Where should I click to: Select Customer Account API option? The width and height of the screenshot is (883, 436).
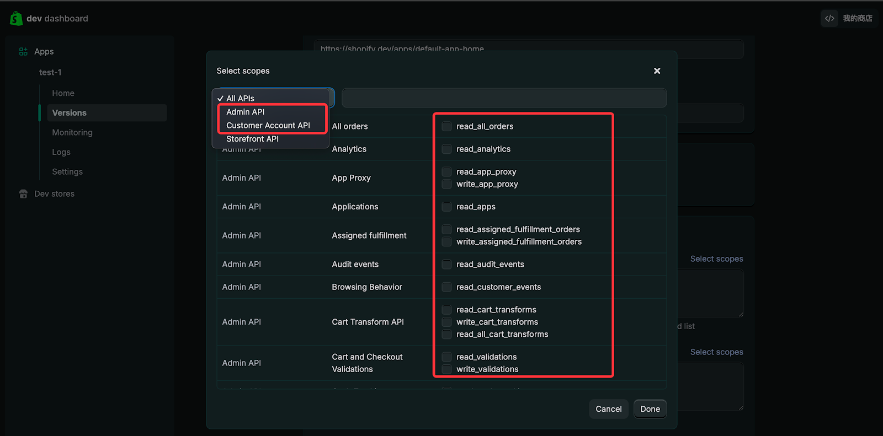[268, 126]
